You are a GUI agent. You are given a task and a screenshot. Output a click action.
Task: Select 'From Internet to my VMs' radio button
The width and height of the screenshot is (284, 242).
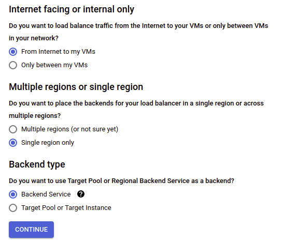[13, 52]
